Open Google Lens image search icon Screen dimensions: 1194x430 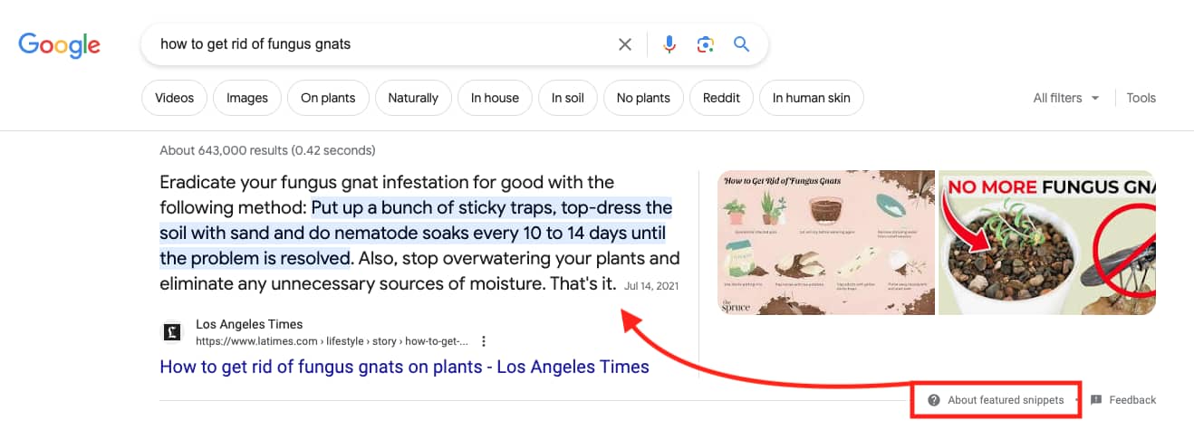pos(706,44)
